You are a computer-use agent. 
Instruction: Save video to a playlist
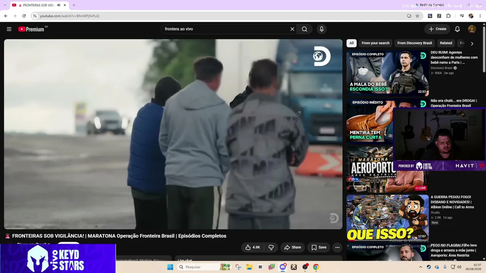(319, 247)
